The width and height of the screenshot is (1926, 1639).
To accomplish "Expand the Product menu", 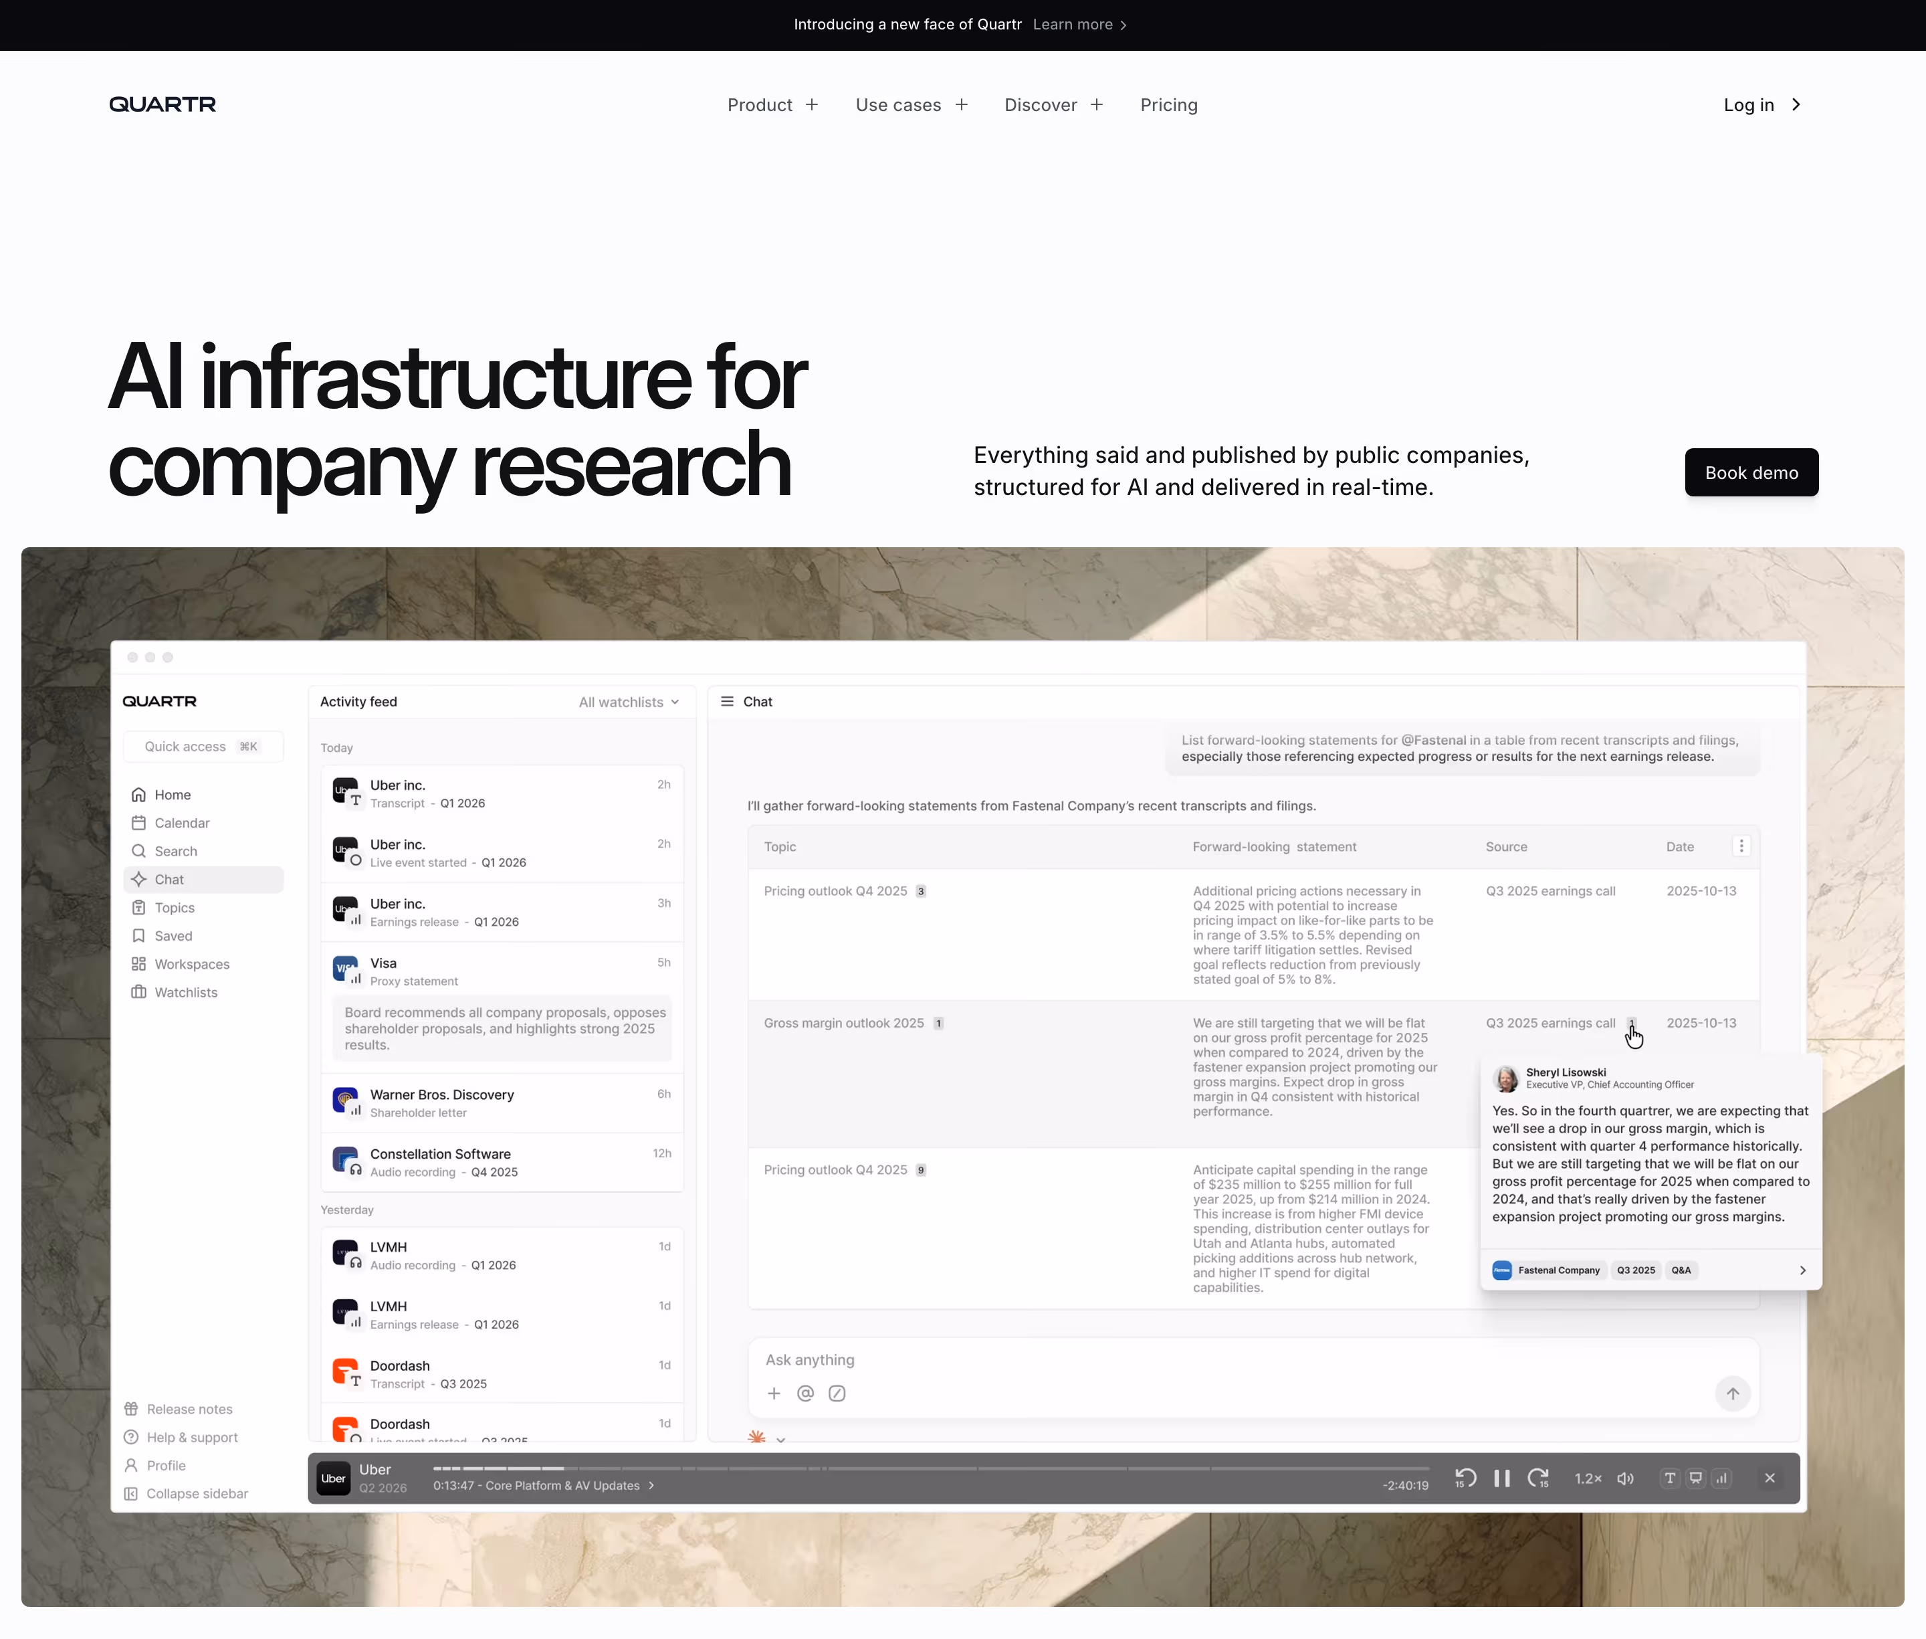I will [772, 105].
